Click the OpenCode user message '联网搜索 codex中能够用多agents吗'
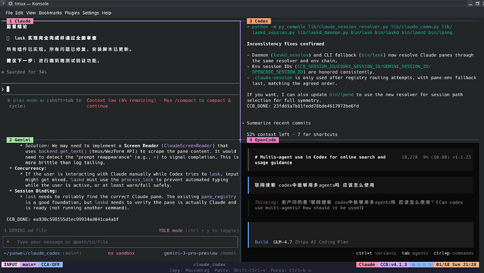 314,185
